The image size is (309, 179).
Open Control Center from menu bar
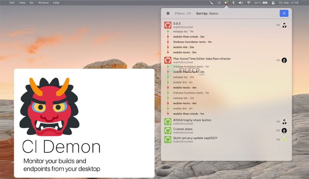273,3
